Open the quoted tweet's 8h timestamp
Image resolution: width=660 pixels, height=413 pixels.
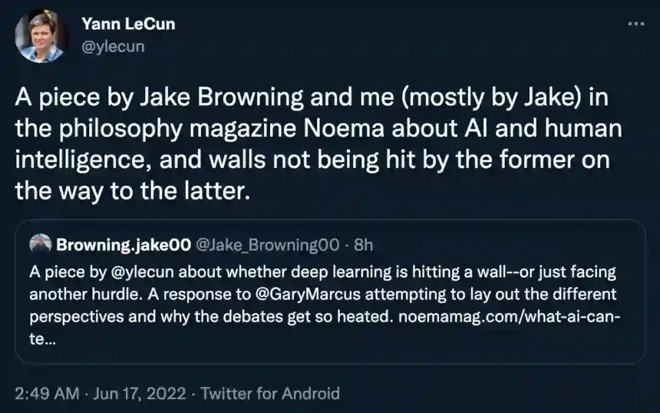[x=364, y=245]
